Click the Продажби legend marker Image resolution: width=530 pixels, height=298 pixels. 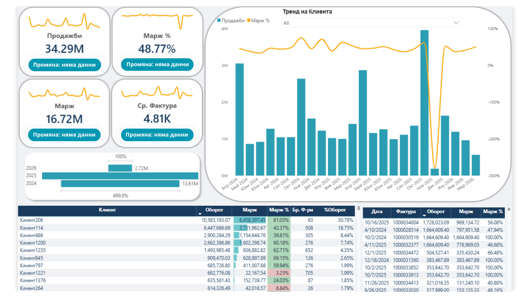pyautogui.click(x=219, y=20)
